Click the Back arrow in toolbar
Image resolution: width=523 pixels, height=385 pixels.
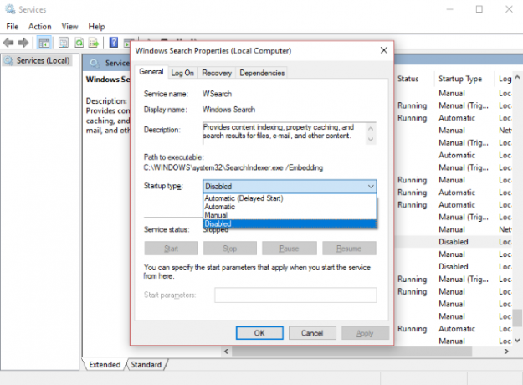tap(8, 43)
